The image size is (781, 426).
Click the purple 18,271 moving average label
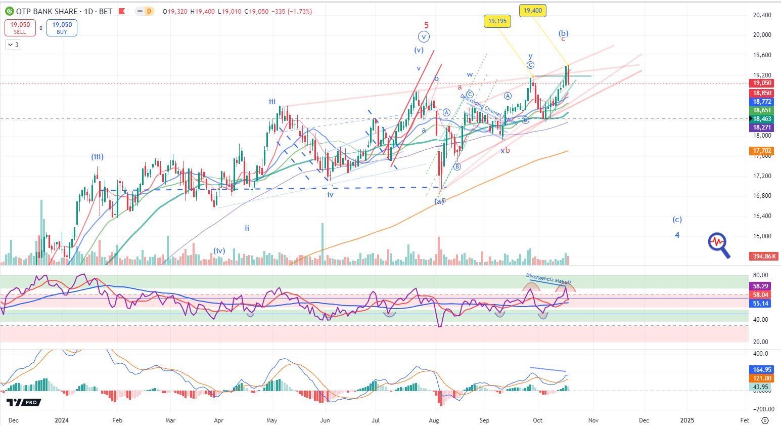(762, 128)
